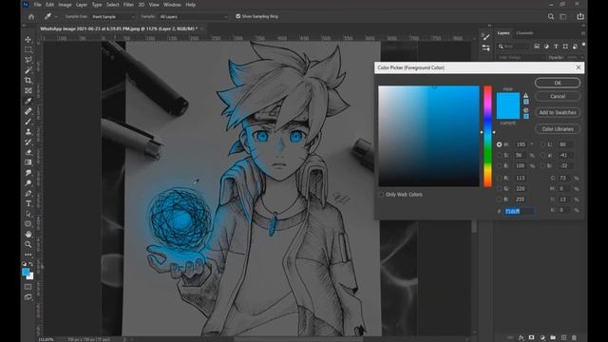The height and width of the screenshot is (342, 608).
Task: Select the Healing Brush tool
Action: (x=28, y=111)
